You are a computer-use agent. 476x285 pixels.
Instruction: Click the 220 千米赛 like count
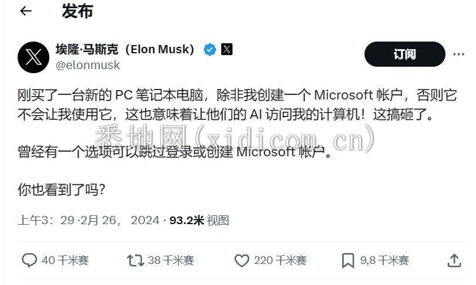pyautogui.click(x=280, y=260)
